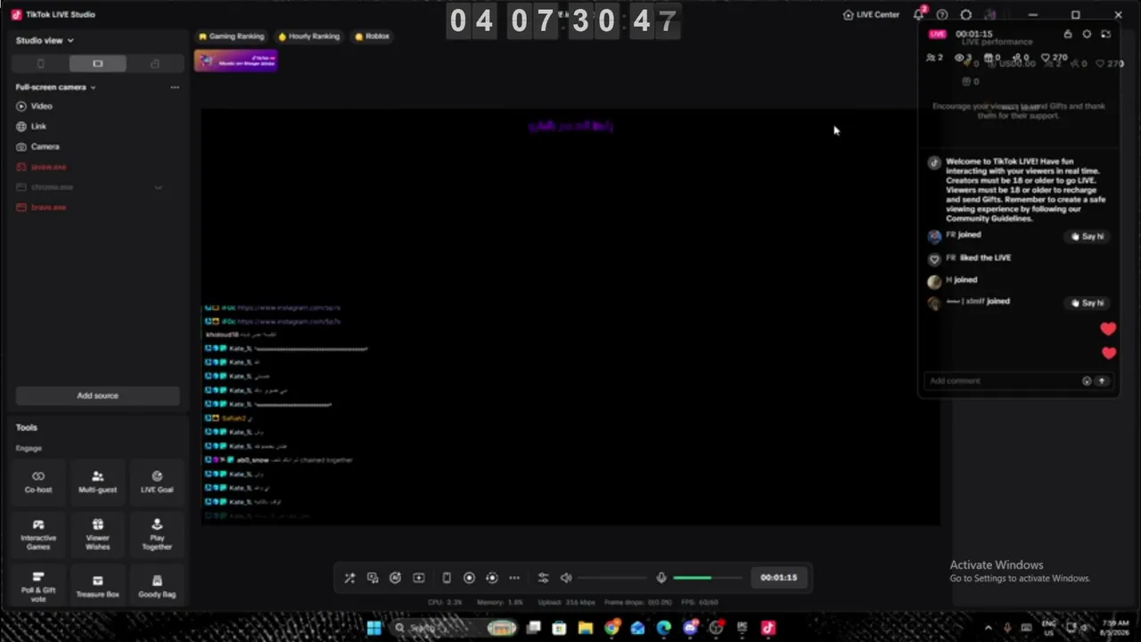The height and width of the screenshot is (642, 1141).
Task: Say hi to ximif who joined
Action: point(1088,303)
